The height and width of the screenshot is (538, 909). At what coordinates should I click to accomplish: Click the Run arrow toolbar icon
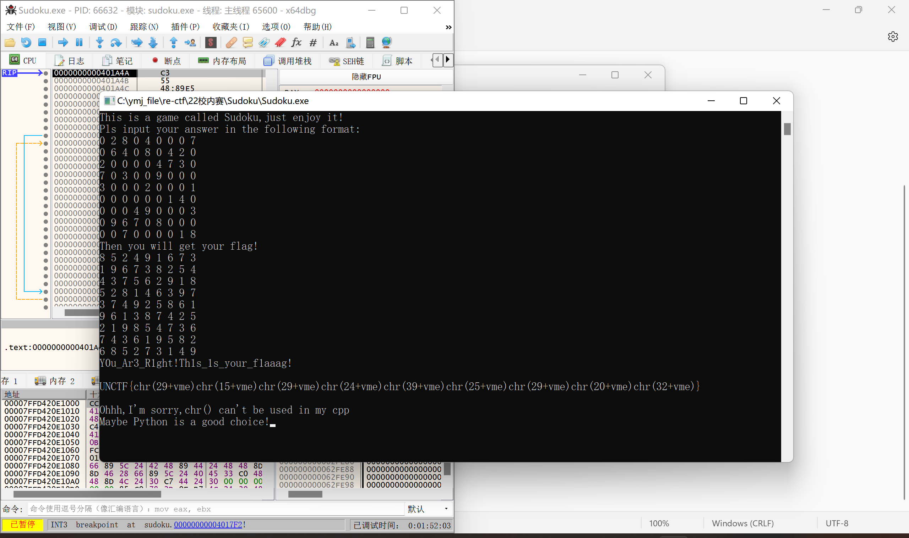63,43
